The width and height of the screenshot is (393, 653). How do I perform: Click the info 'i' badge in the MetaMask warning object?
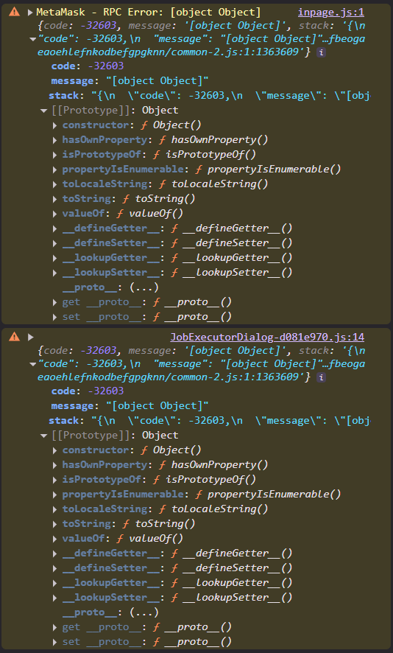click(x=321, y=52)
